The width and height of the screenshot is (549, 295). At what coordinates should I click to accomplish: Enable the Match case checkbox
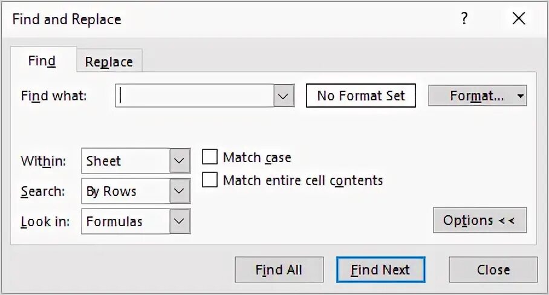(x=210, y=158)
